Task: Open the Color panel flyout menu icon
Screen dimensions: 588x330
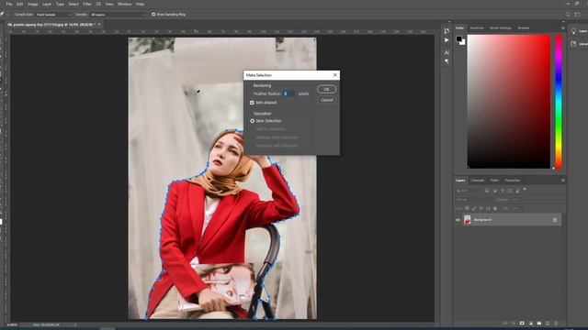Action: pyautogui.click(x=563, y=28)
